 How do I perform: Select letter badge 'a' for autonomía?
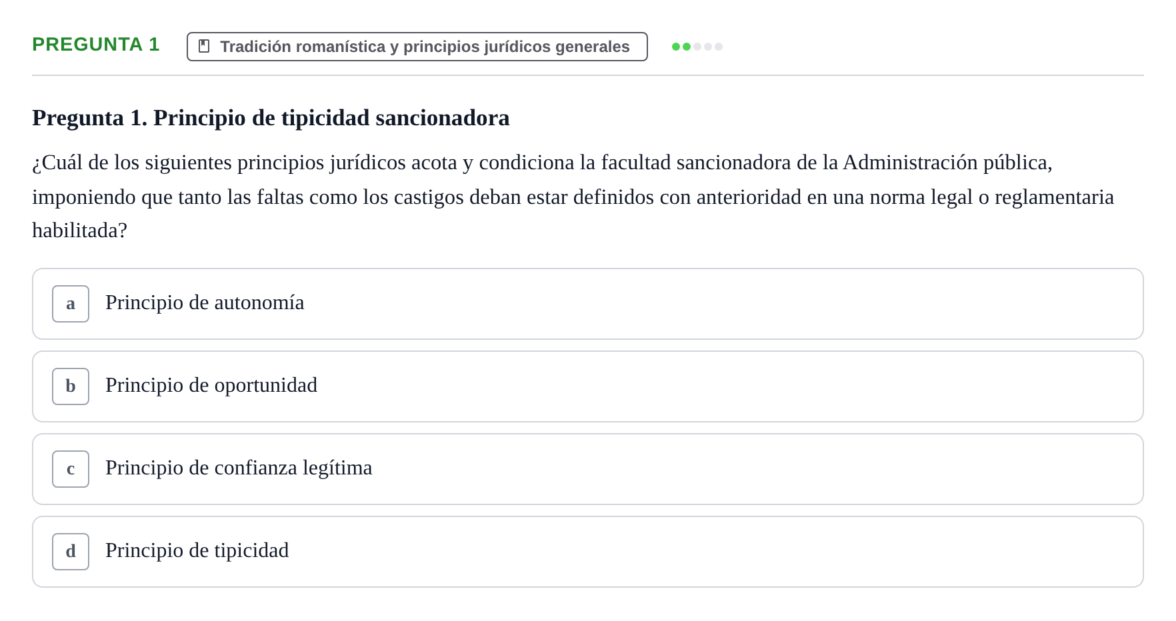71,304
